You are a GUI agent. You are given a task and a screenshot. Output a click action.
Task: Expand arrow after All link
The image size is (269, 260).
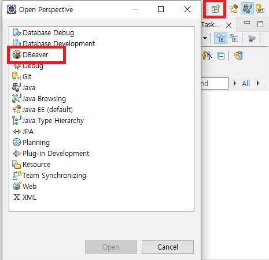(x=258, y=83)
